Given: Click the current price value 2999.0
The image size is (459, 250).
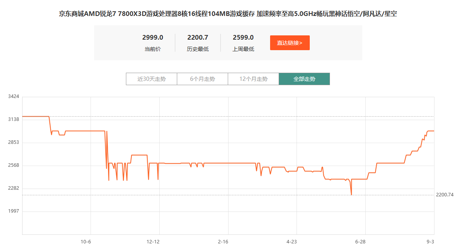Looking at the screenshot, I should [x=153, y=37].
